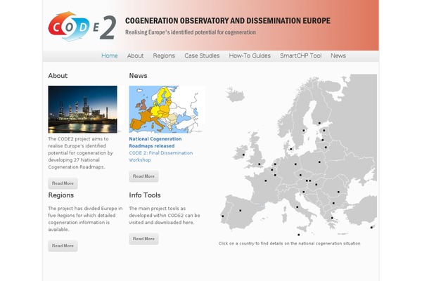Select the Sweden marker on the map

point(304,131)
